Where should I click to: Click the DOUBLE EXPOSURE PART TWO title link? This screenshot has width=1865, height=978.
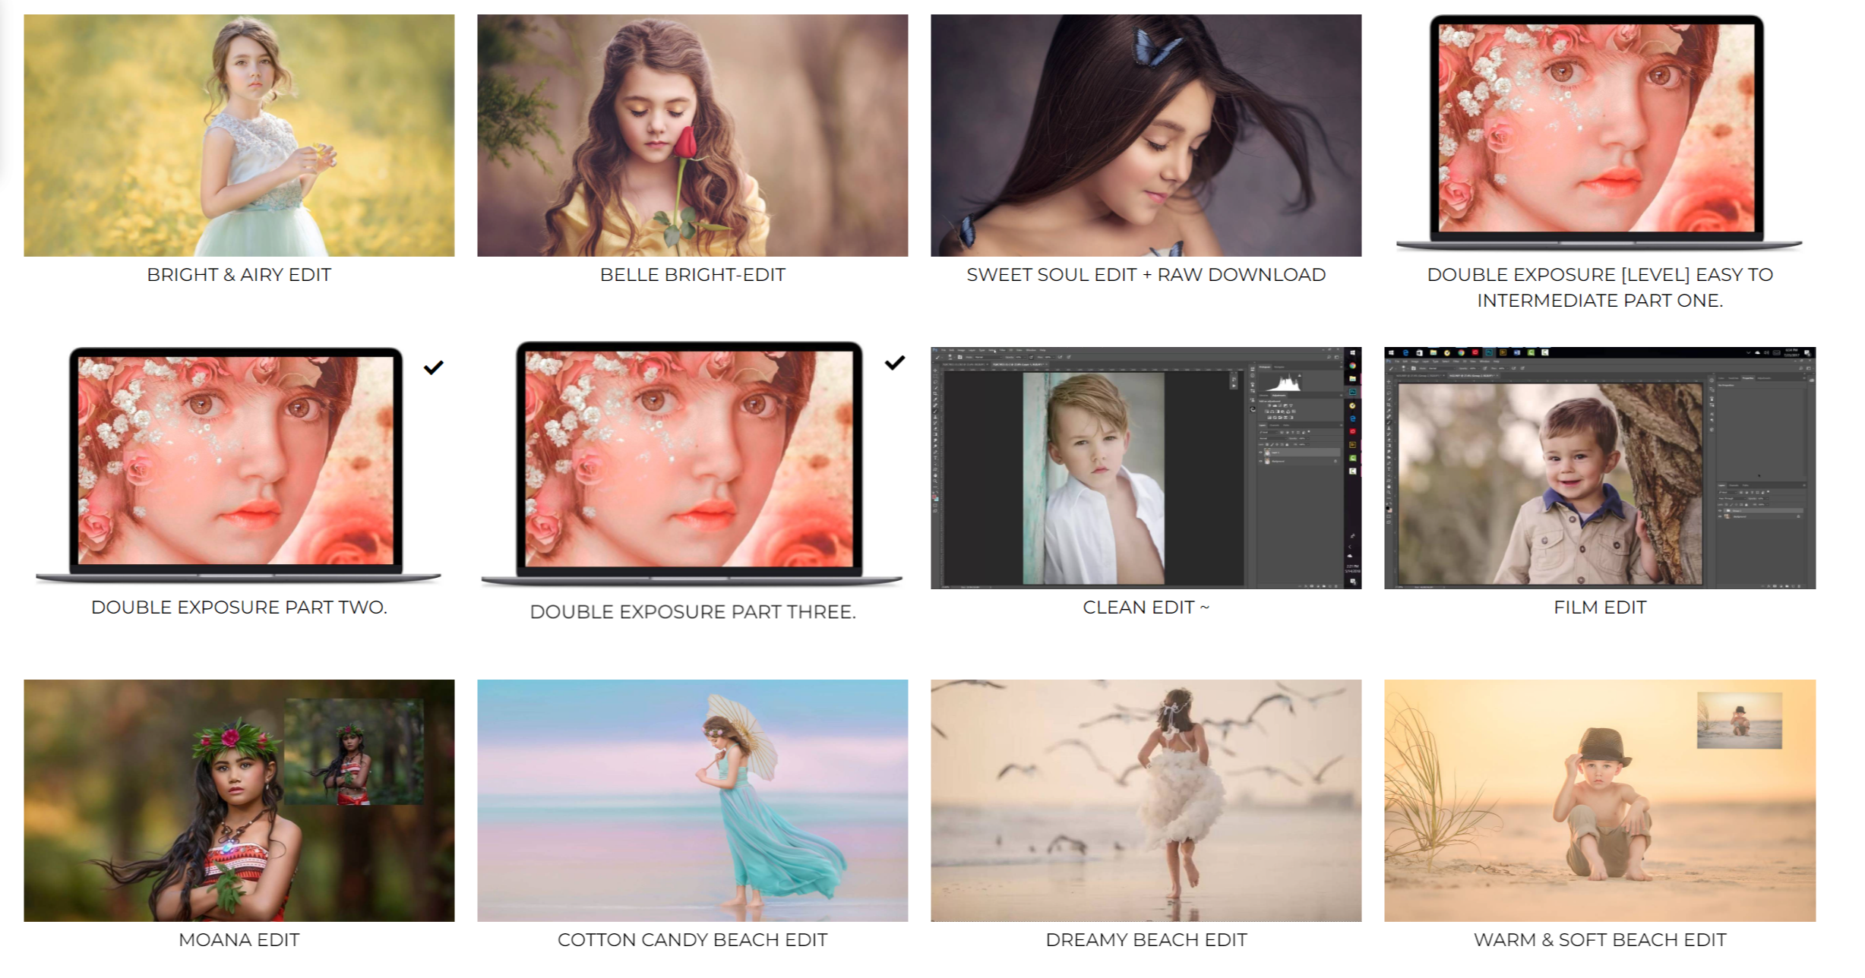coord(239,607)
